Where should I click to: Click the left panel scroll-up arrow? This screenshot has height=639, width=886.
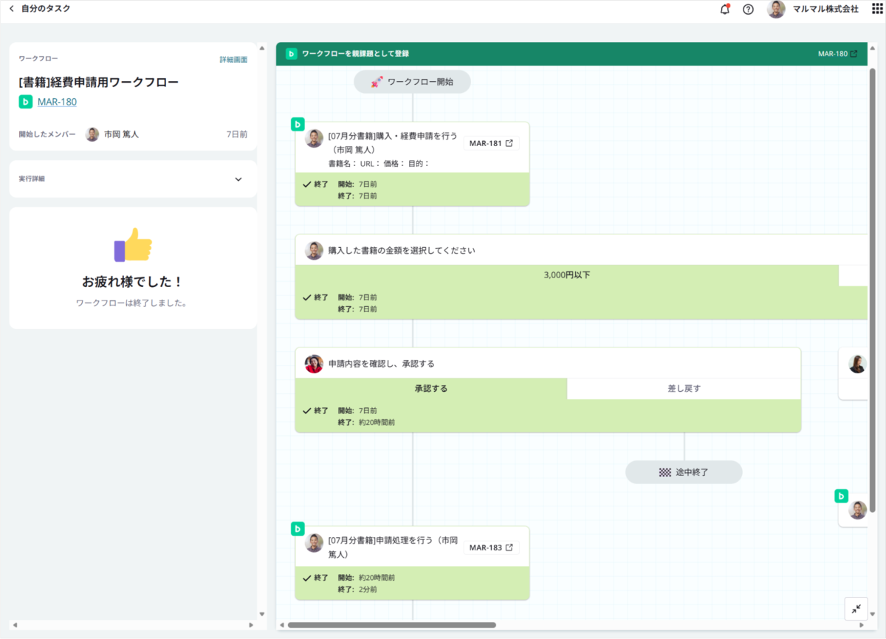(261, 49)
